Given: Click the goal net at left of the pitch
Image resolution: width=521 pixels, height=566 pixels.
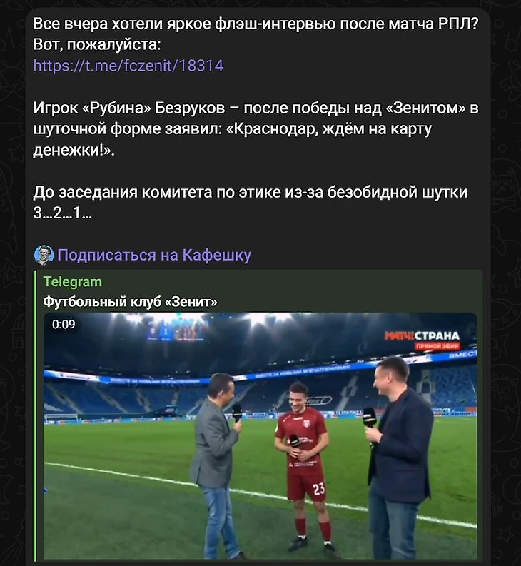Looking at the screenshot, I should 61,418.
